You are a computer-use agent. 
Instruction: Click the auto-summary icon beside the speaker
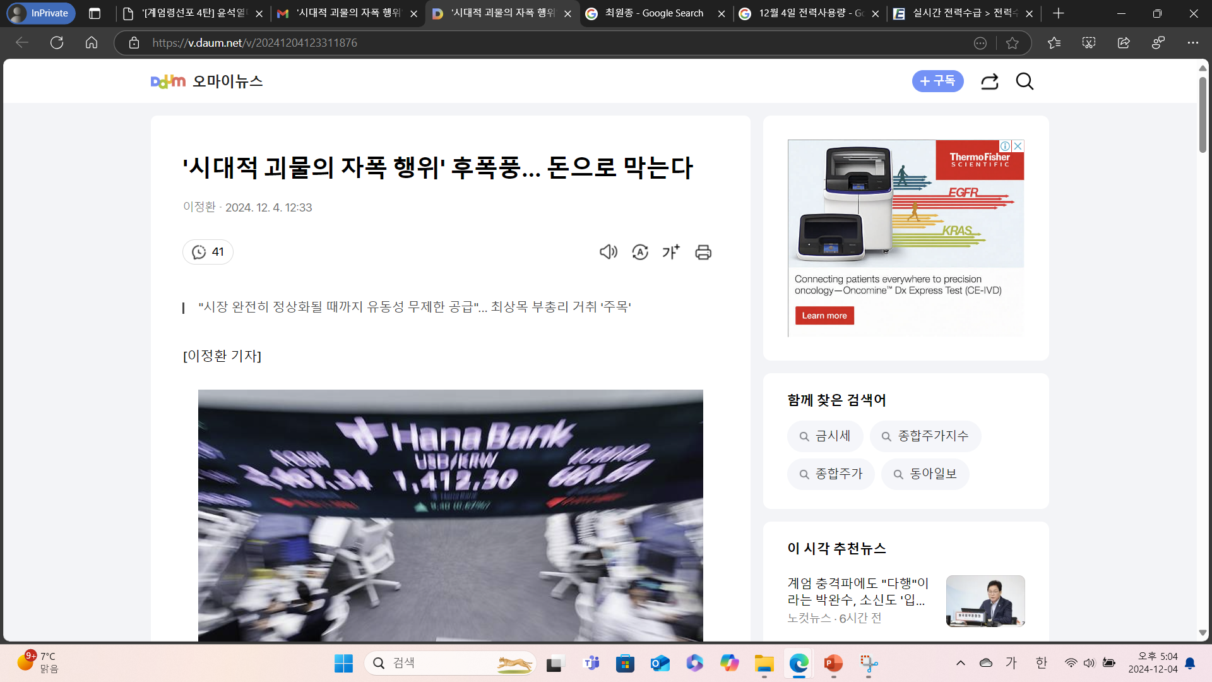640,252
